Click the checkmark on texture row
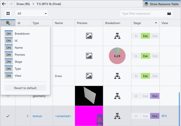Viewport: 181px width, 126px height. 8,116
